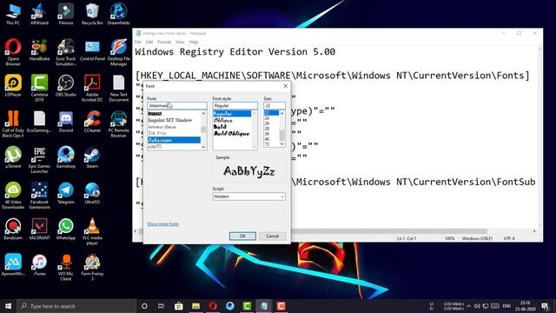The height and width of the screenshot is (313, 556).
Task: Open Windows Start menu
Action: click(x=8, y=306)
